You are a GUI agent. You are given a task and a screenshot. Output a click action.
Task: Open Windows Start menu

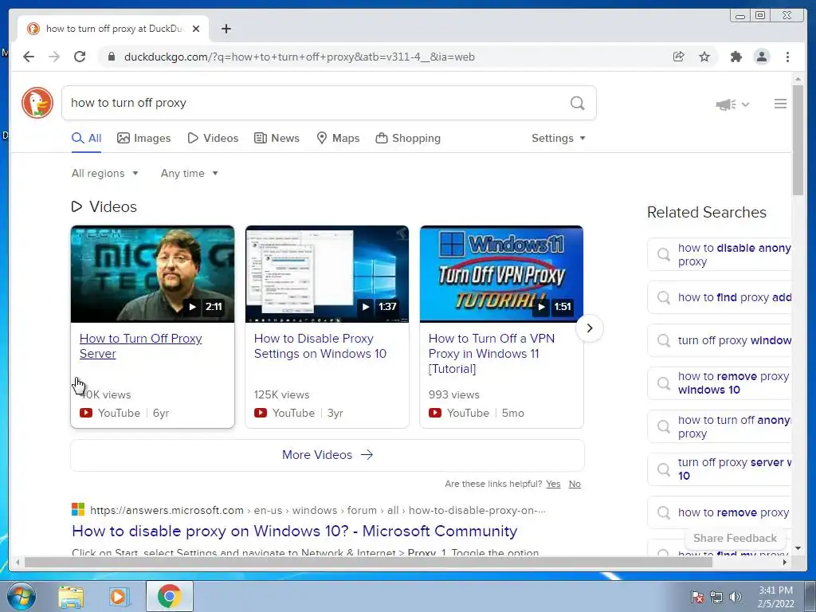click(x=22, y=596)
